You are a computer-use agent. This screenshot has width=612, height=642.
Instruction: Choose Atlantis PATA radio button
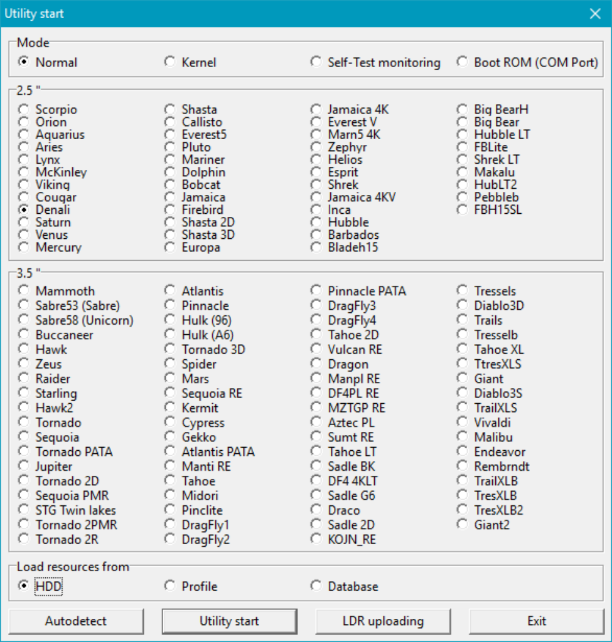(x=170, y=451)
